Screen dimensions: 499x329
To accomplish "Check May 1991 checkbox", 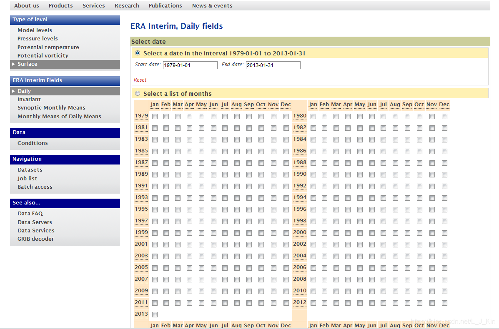I will tap(201, 187).
